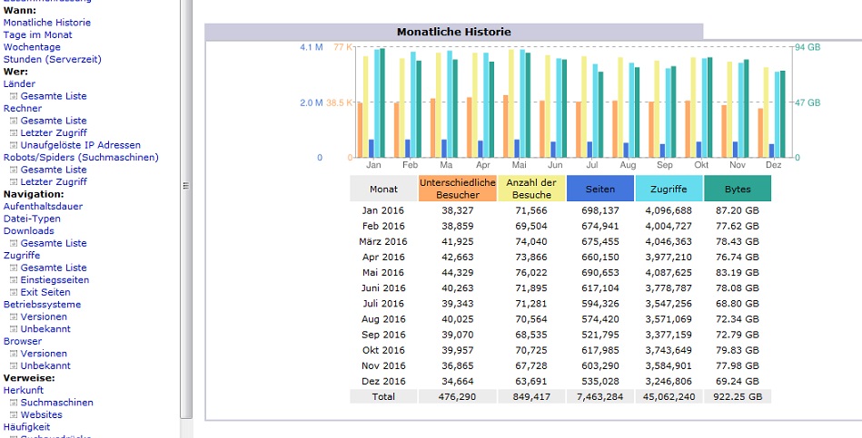Open Robots/Spiders (Suchmaschinen) link
Screen dimensions: 862x438
[81, 158]
